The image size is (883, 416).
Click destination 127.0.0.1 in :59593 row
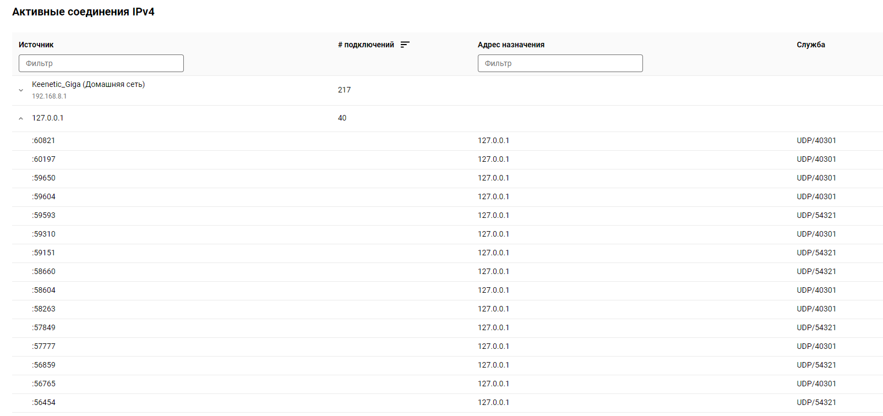(x=493, y=215)
